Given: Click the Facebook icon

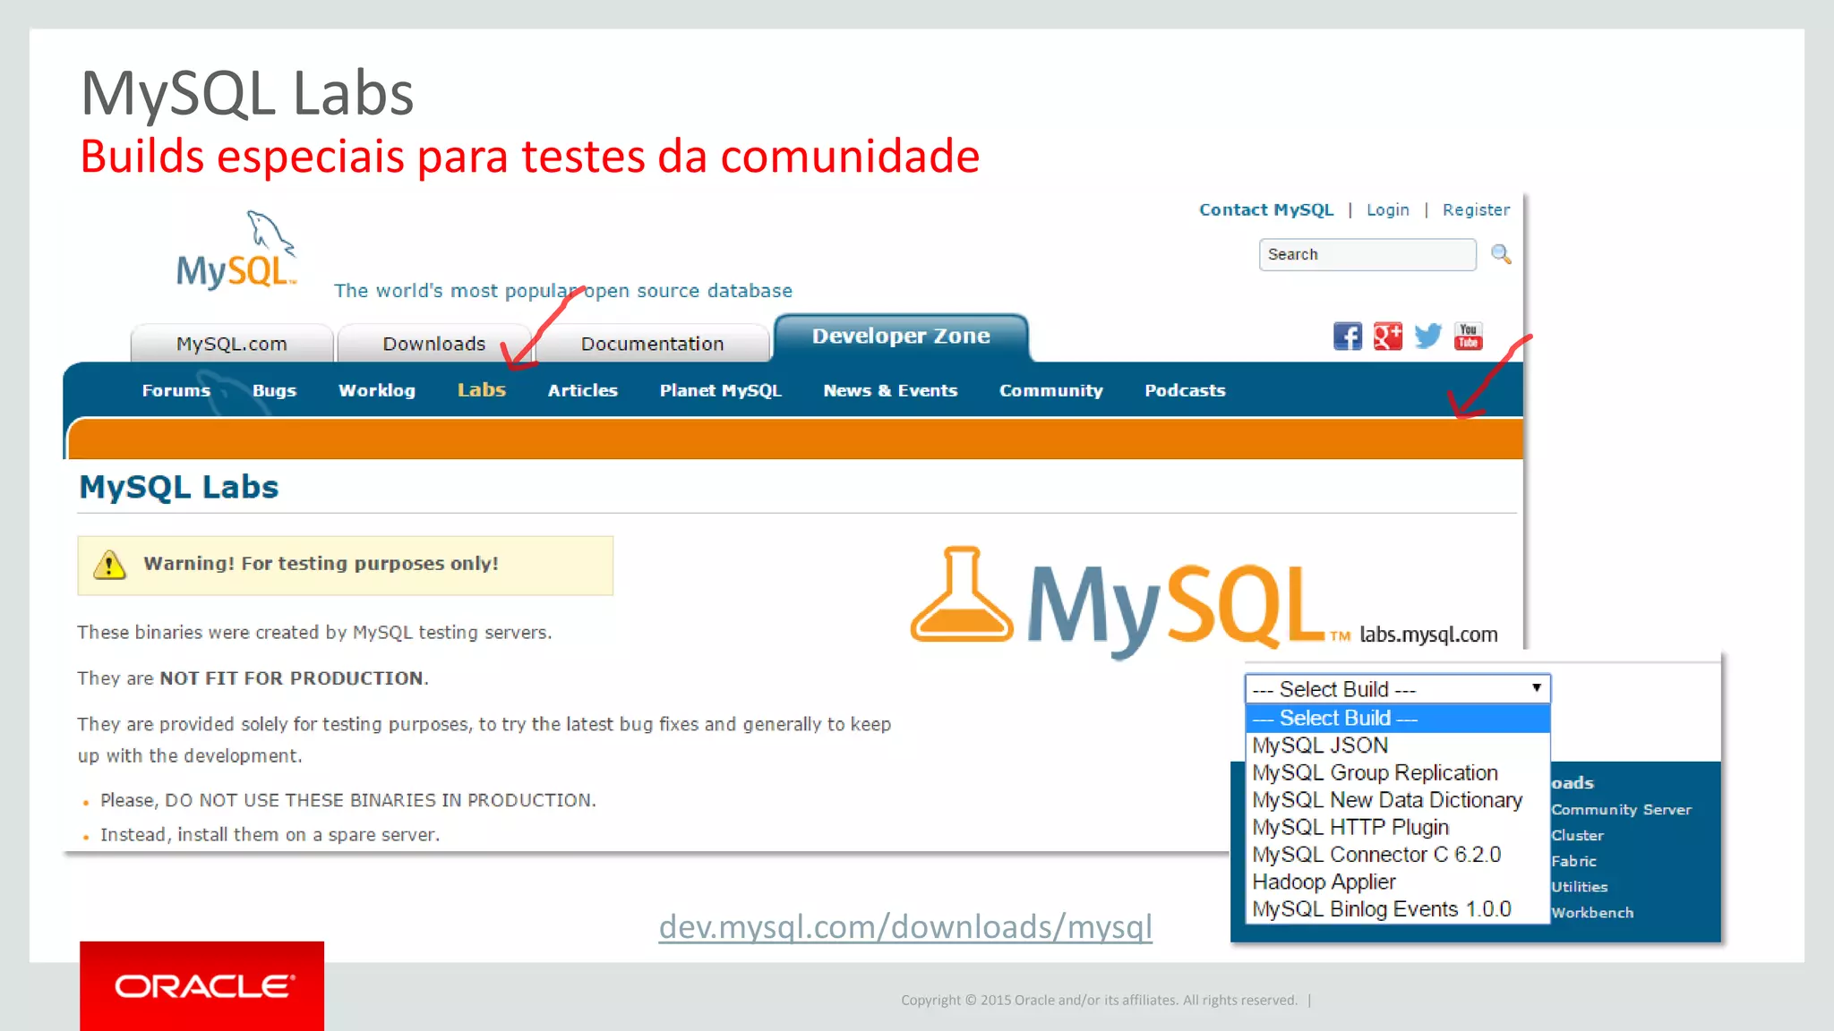Looking at the screenshot, I should (1347, 337).
